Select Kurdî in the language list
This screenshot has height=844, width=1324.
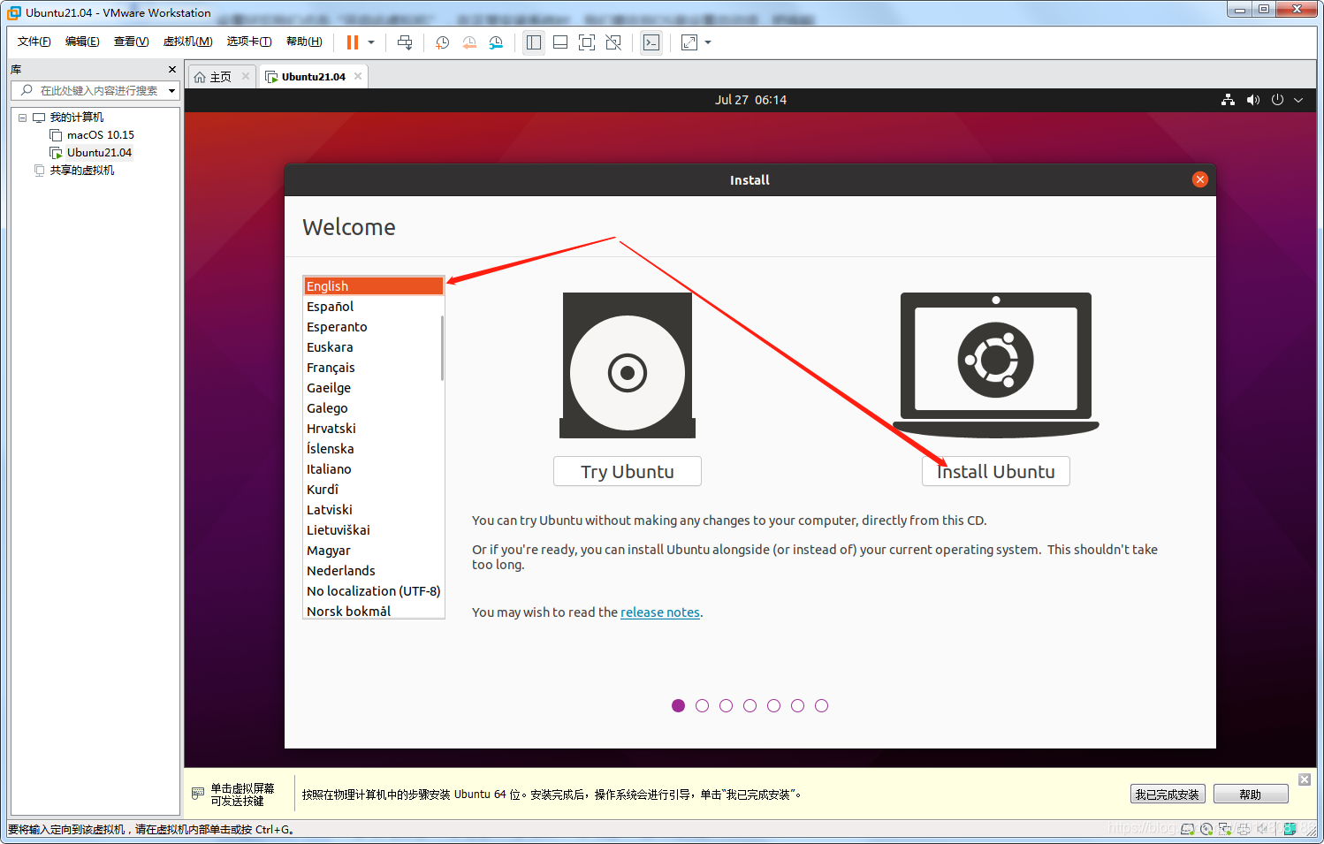373,489
